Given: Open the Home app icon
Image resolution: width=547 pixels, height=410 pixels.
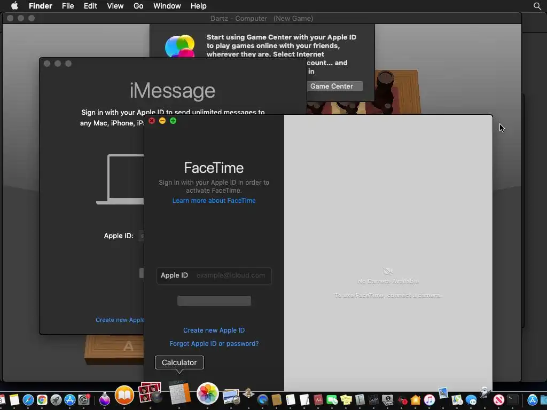Looking at the screenshot, I should [415, 400].
